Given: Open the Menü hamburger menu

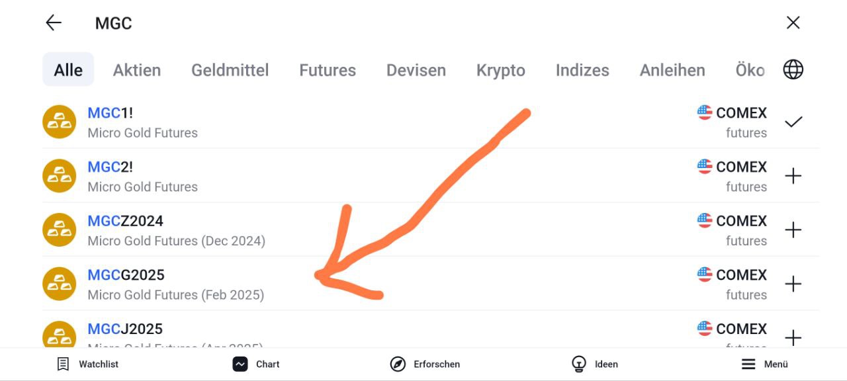Looking at the screenshot, I should pyautogui.click(x=764, y=364).
